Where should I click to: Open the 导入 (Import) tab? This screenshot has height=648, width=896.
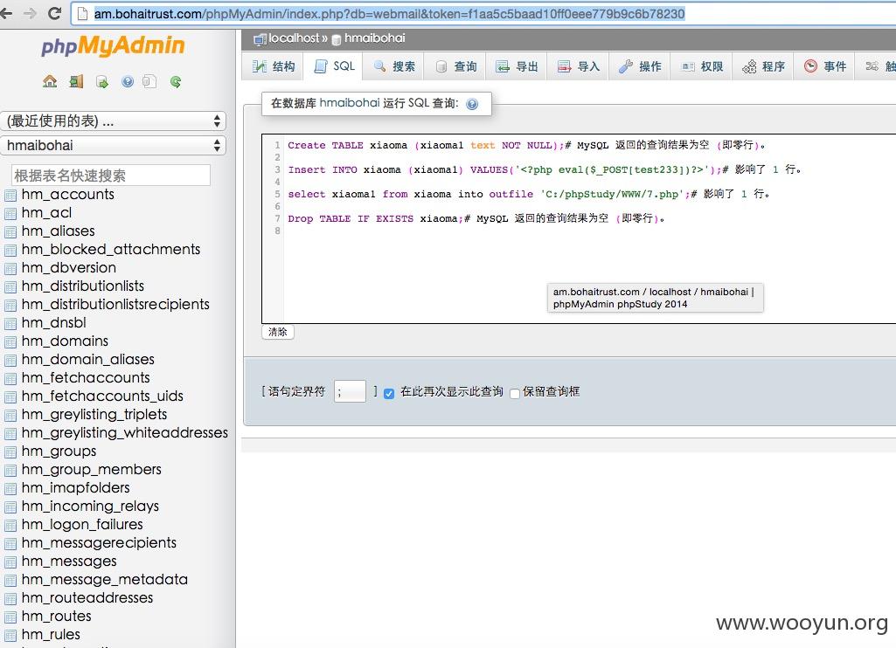[x=579, y=66]
